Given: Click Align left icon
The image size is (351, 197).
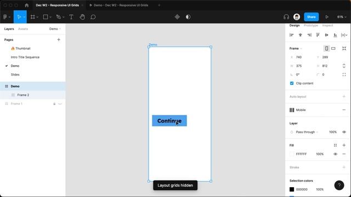Looking at the screenshot, I should [291, 35].
